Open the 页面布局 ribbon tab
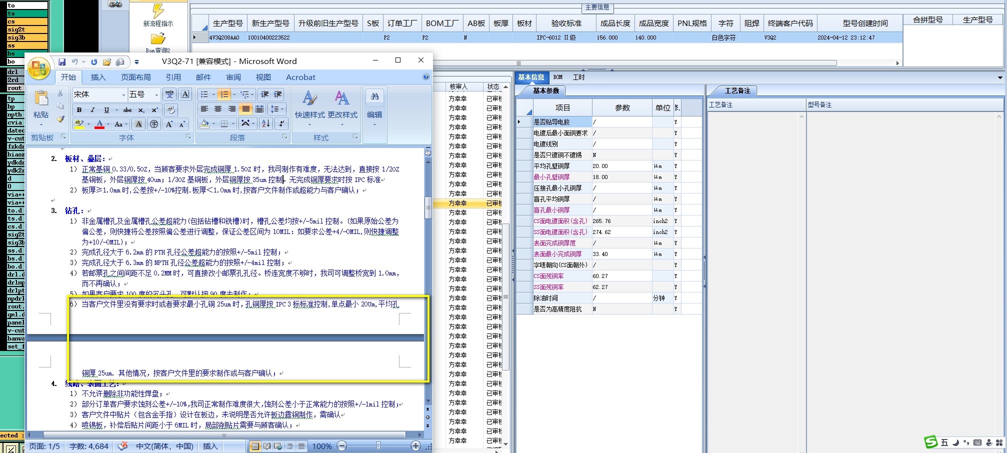Screen dimensions: 1007x453 coord(135,77)
